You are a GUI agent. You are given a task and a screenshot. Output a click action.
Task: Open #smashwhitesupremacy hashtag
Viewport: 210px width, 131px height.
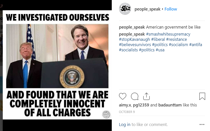coord(168,34)
